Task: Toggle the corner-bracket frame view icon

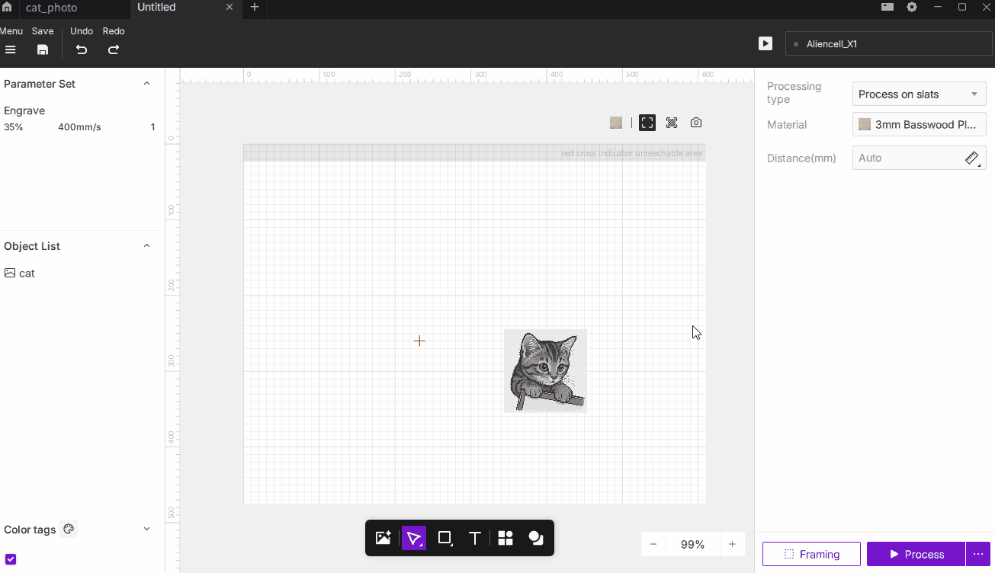Action: (647, 123)
